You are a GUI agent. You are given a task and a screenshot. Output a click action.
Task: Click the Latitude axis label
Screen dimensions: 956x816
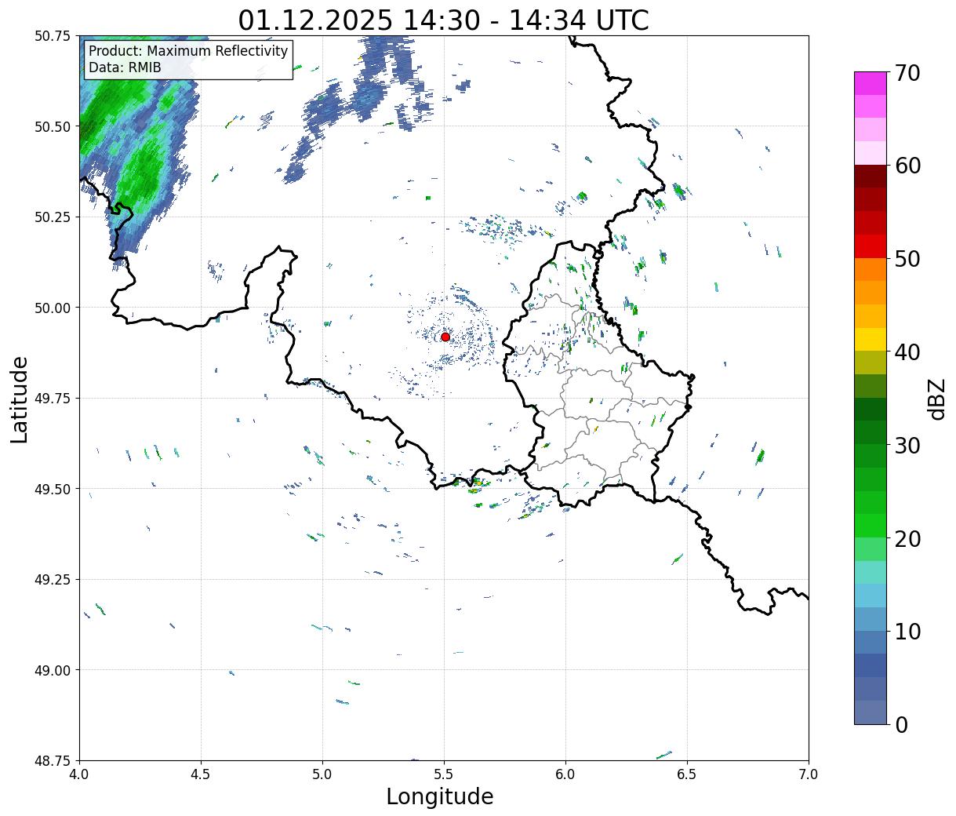point(20,399)
